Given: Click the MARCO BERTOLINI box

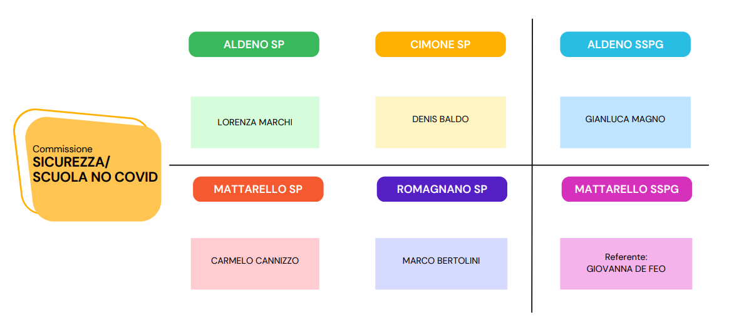Looking at the screenshot, I should click(x=442, y=264).
